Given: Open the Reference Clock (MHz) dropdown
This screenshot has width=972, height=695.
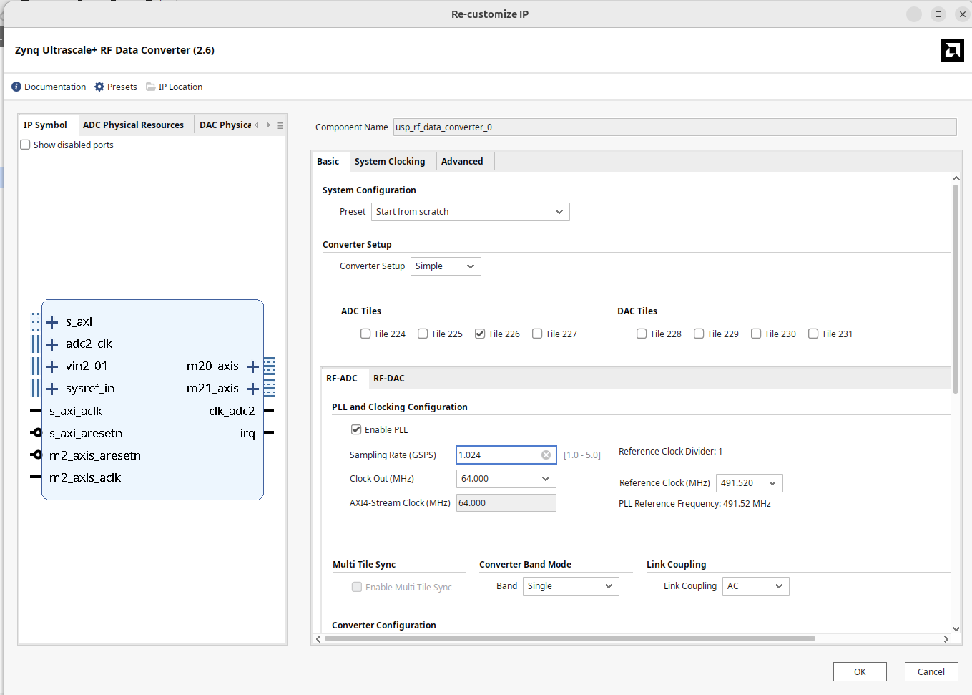Looking at the screenshot, I should pos(773,482).
